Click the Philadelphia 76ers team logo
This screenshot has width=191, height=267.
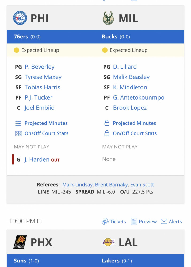point(20,18)
